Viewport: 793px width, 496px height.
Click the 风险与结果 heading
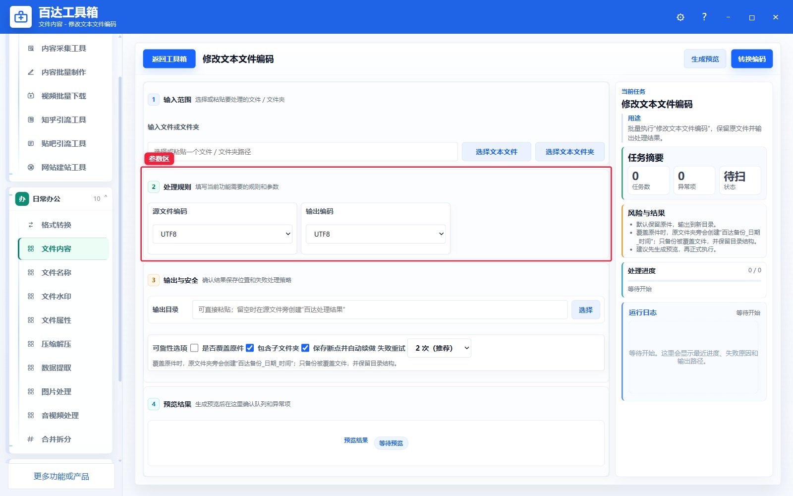[646, 213]
